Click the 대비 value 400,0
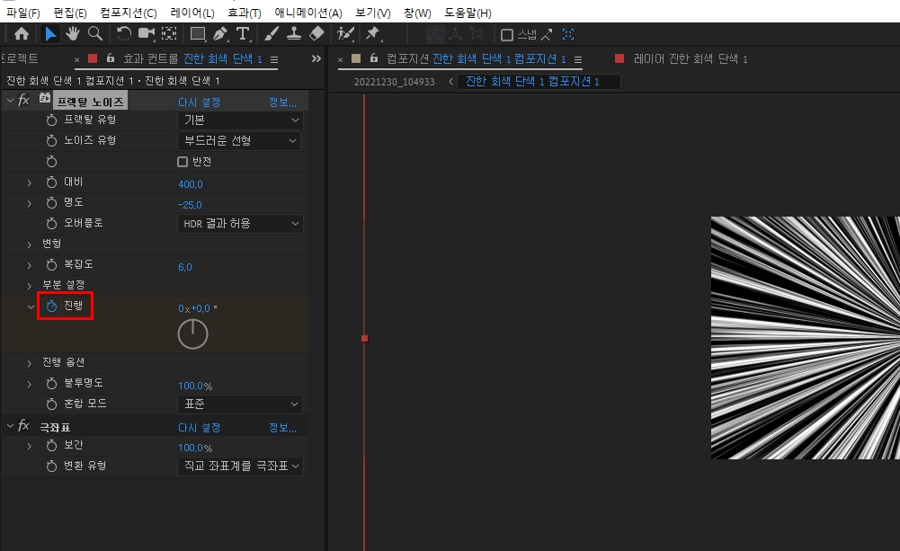This screenshot has width=900, height=551. [191, 184]
